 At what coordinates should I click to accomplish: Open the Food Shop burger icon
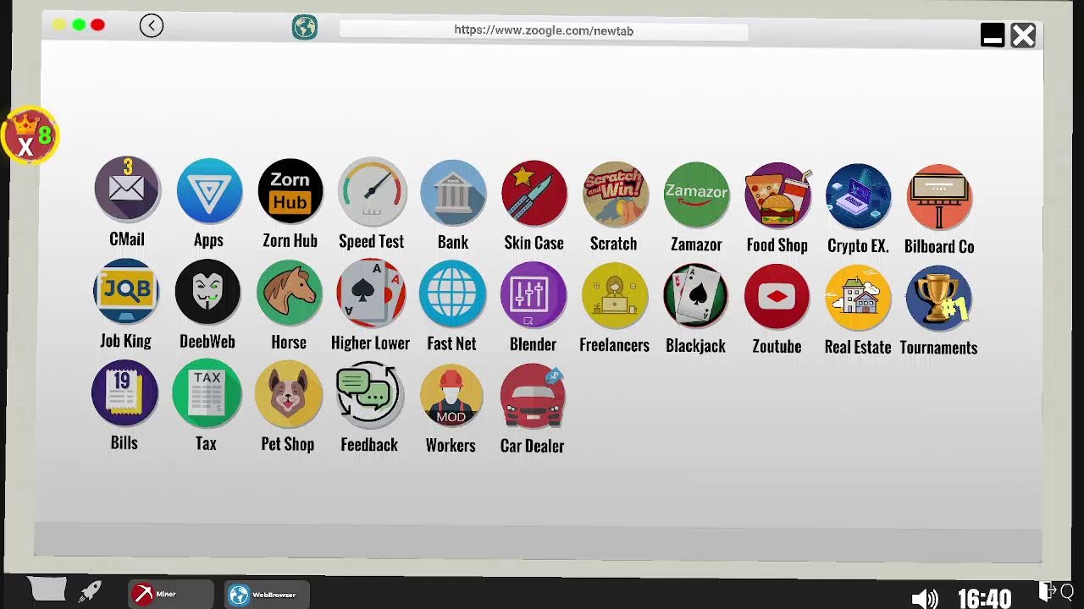pyautogui.click(x=777, y=195)
